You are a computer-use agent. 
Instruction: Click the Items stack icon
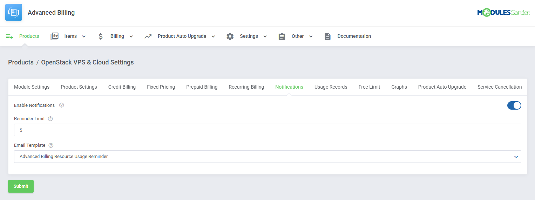tap(54, 36)
